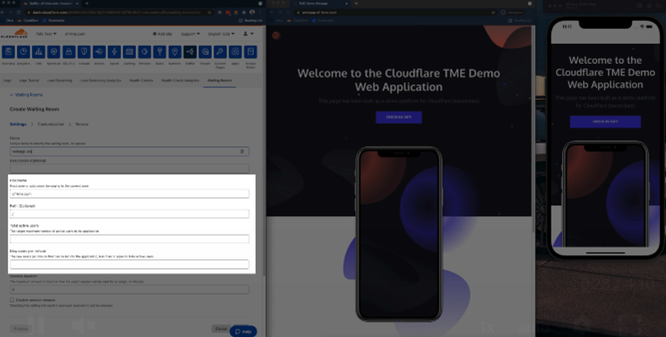Viewport: 666px width, 337px height.
Task: Click the password manager icon in Name field
Action: coord(242,151)
